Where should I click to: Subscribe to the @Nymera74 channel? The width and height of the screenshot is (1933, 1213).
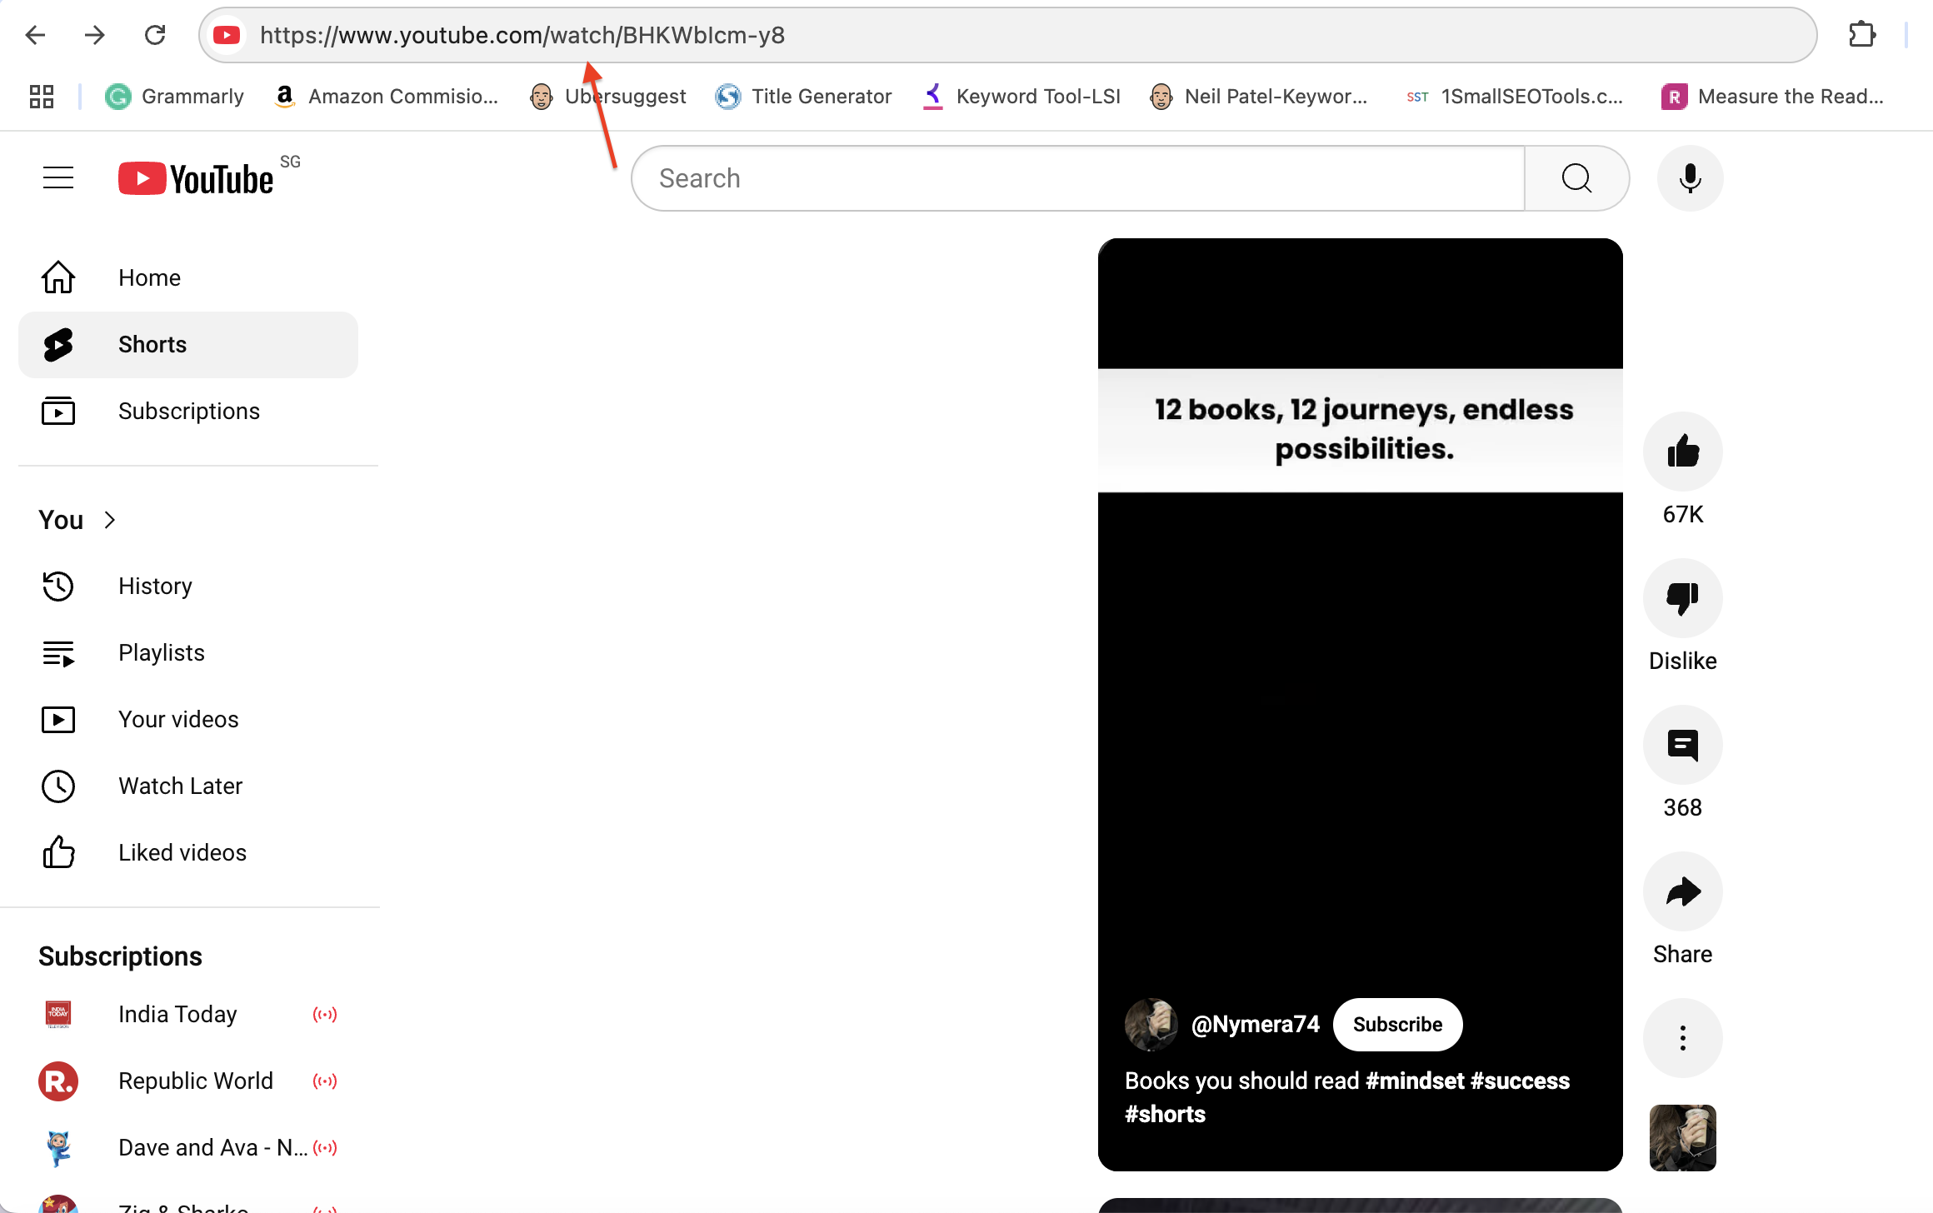(1397, 1024)
